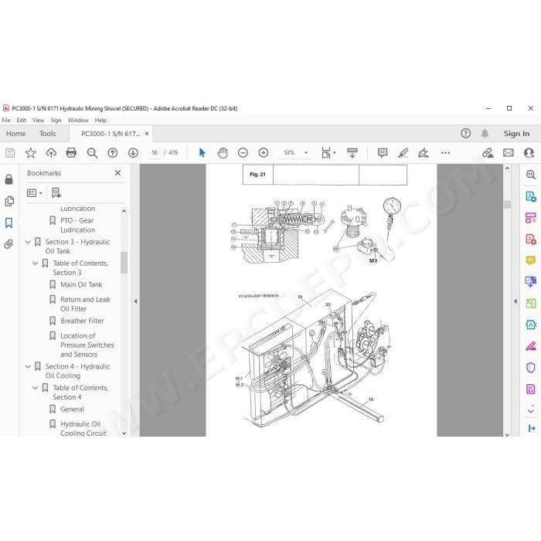Jump to the Main Oil Tank bookmark
The image size is (541, 541).
tap(81, 284)
